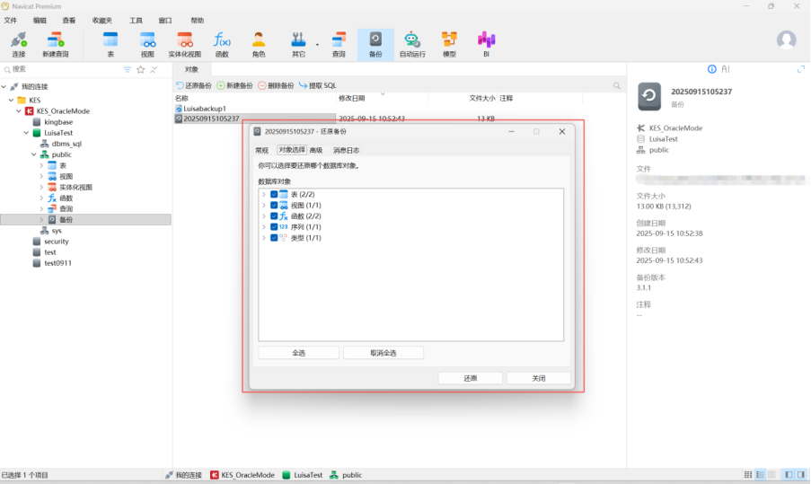Open 新建查询 (New Query) from the toolbar
The image size is (811, 484).
pyautogui.click(x=55, y=40)
